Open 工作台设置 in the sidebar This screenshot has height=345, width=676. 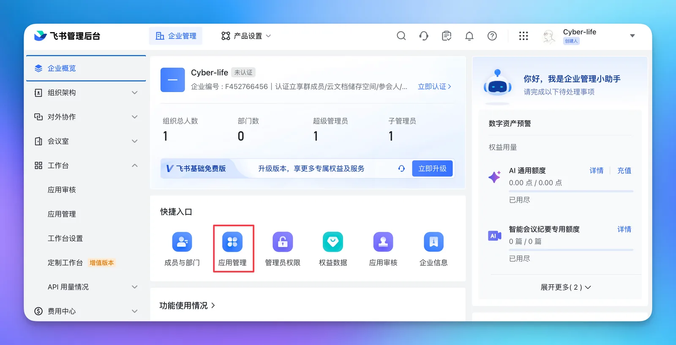point(65,239)
